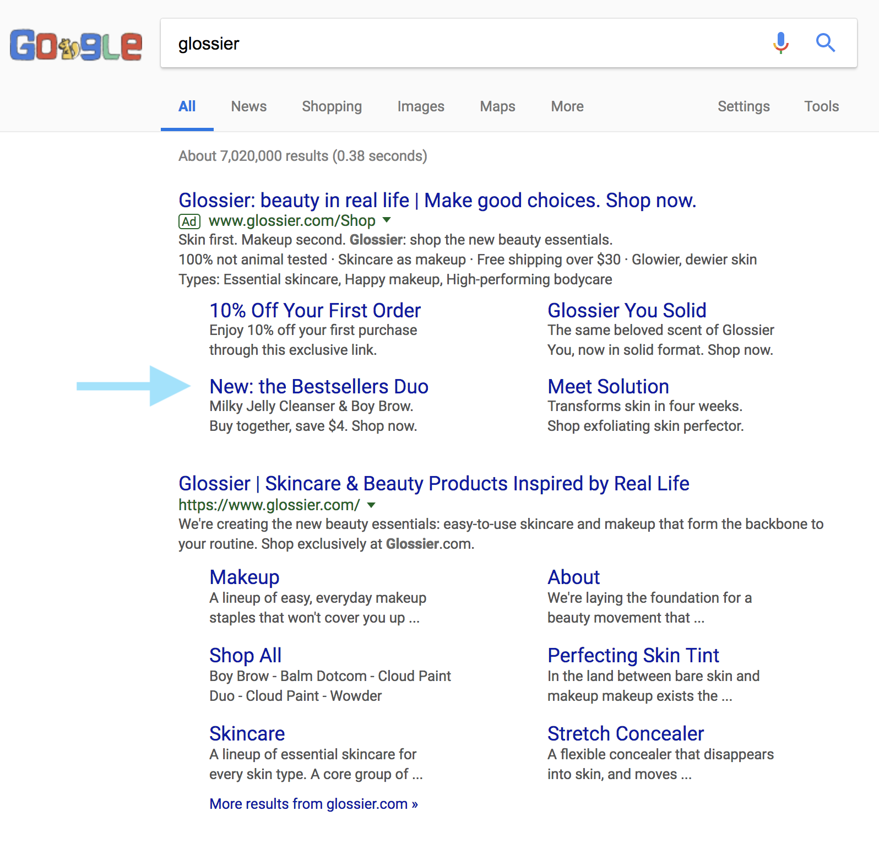Viewport: 879px width, 843px height.
Task: Click the We're creating the new beauty essentials snippet
Action: click(x=501, y=534)
